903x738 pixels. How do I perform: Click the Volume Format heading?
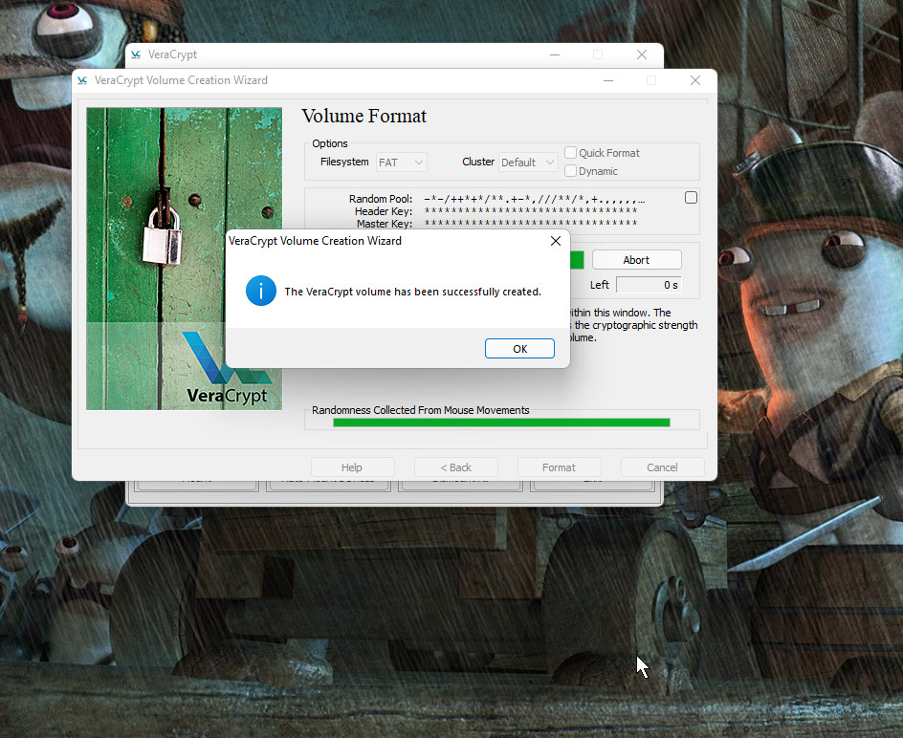(363, 117)
